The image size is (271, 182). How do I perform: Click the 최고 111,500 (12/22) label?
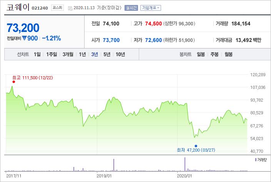[33, 78]
